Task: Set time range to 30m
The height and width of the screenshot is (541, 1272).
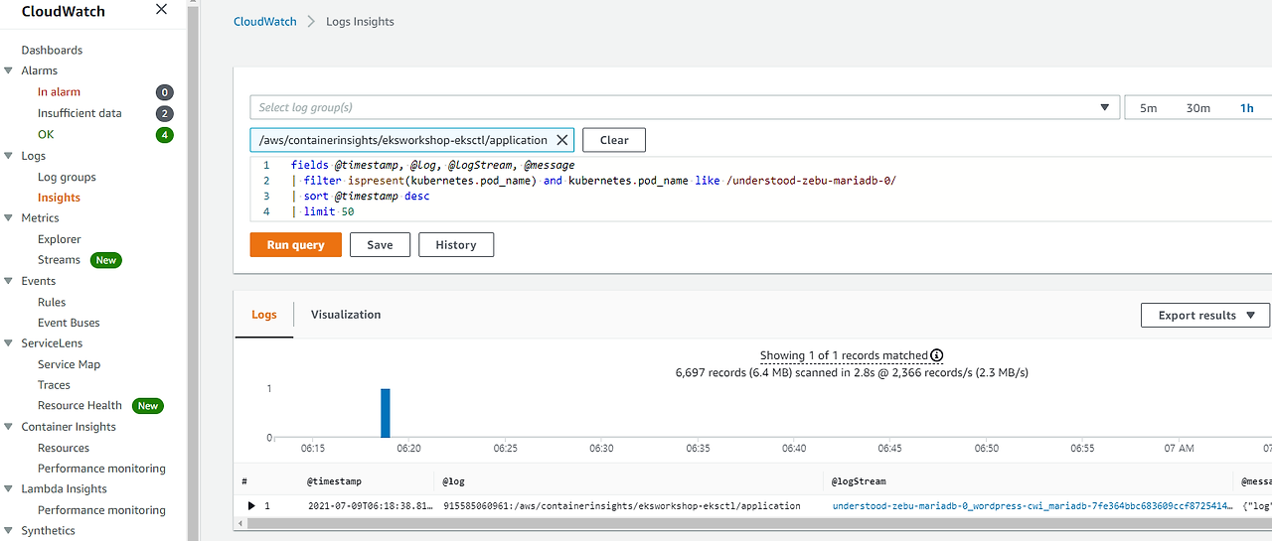Action: pos(1198,108)
